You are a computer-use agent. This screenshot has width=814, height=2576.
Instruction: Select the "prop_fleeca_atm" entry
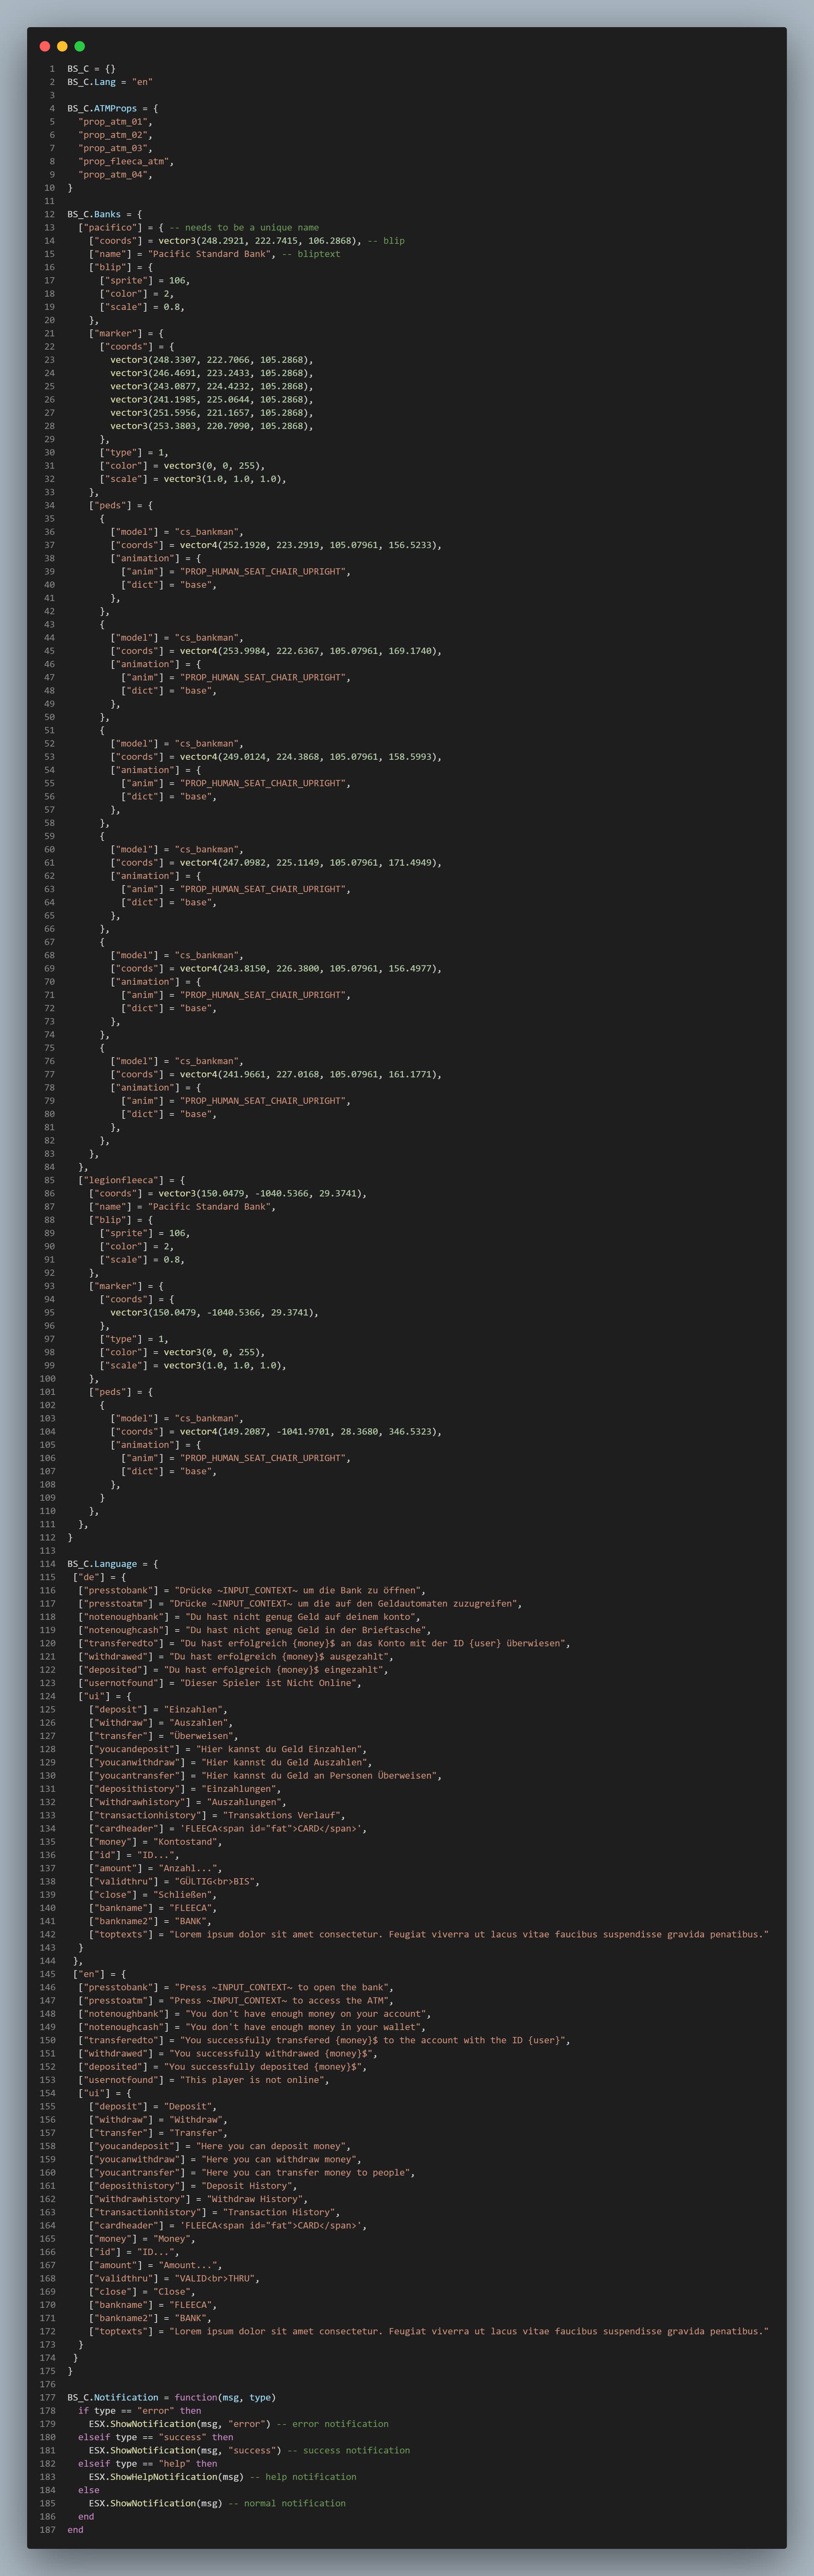127,161
